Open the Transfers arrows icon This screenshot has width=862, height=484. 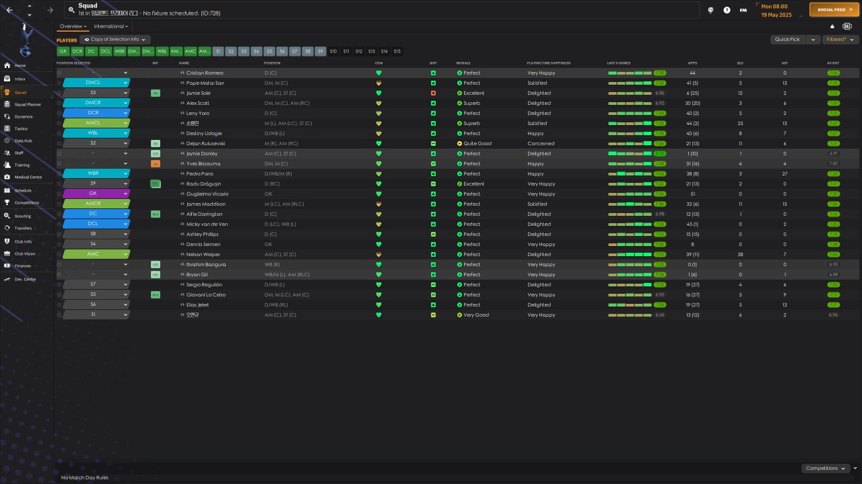[7, 228]
